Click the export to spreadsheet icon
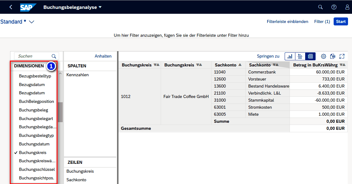Image resolution: width=352 pixels, height=184 pixels. click(x=333, y=56)
